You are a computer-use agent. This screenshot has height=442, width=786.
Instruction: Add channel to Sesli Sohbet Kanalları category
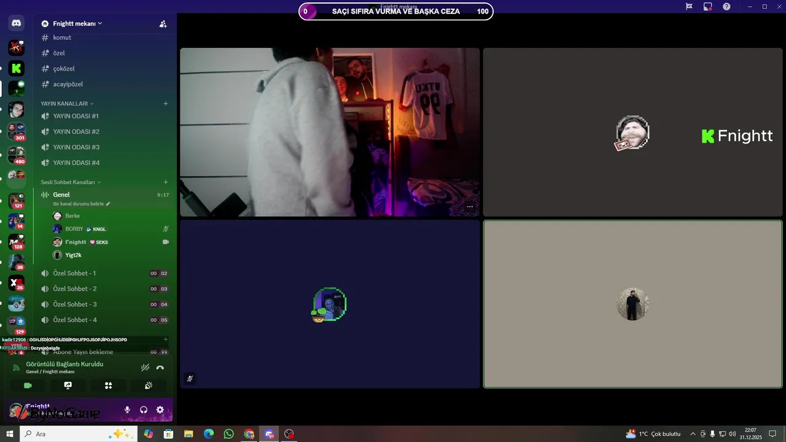(x=166, y=182)
